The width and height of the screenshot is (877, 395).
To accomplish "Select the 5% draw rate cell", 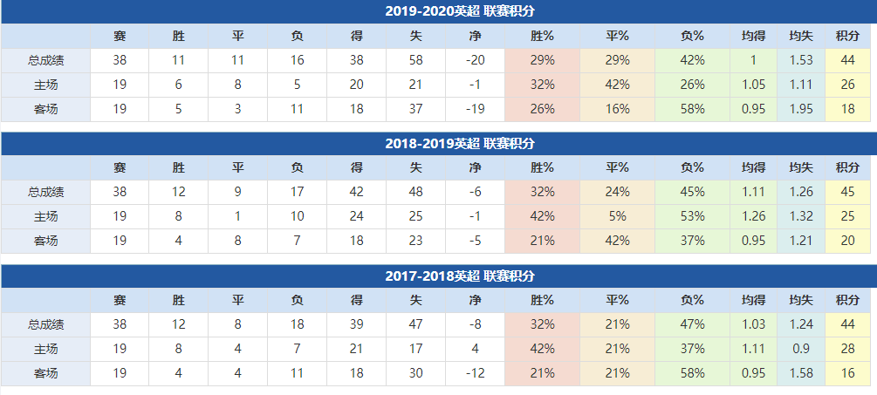I will click(x=617, y=216).
